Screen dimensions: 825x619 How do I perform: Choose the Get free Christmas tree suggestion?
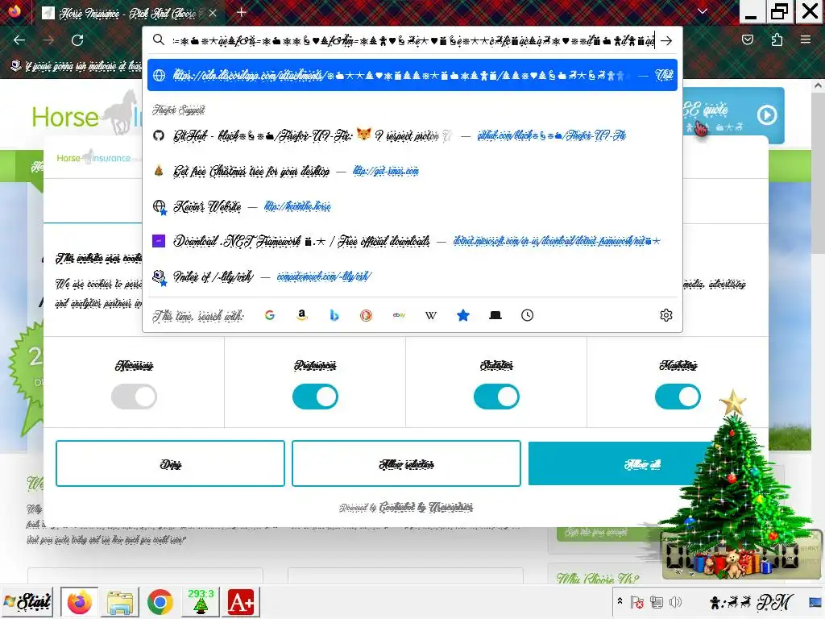coord(412,171)
